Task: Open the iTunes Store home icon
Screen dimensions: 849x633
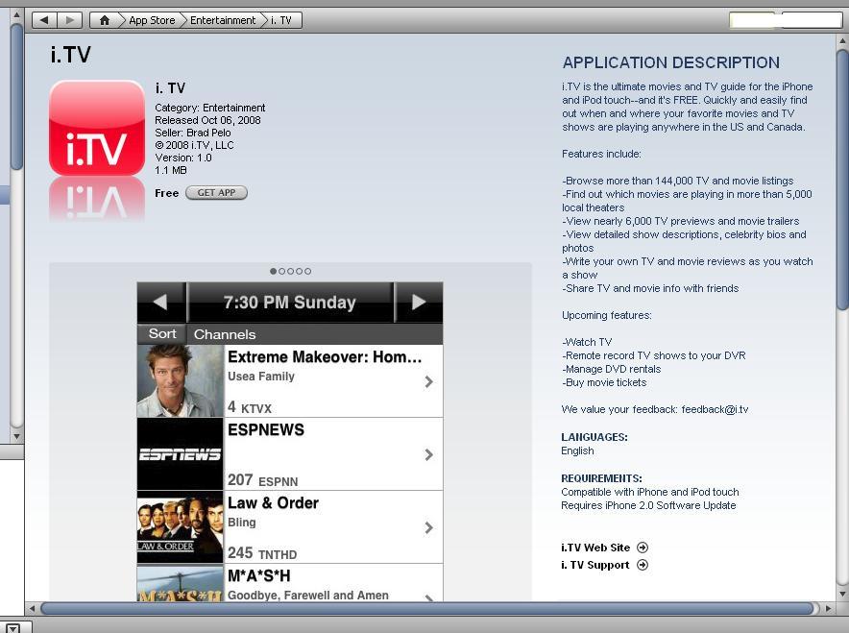Action: tap(104, 20)
